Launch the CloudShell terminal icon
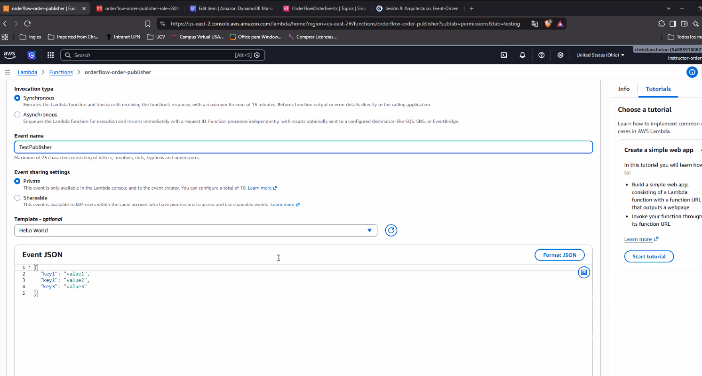The image size is (702, 376). click(503, 55)
